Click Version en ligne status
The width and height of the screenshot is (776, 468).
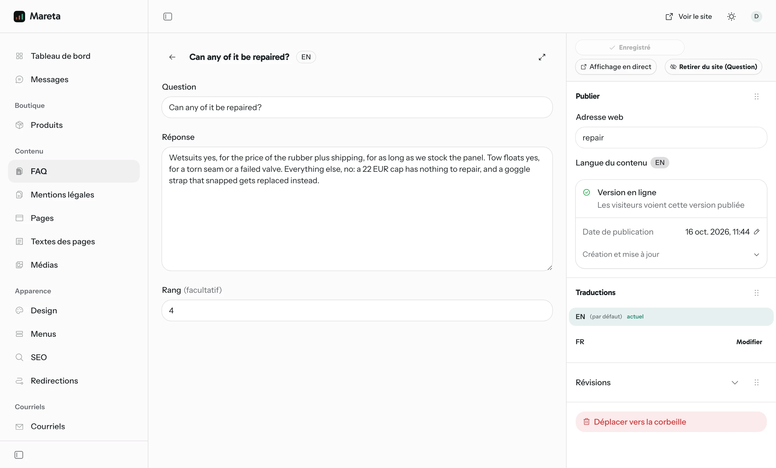[627, 192]
